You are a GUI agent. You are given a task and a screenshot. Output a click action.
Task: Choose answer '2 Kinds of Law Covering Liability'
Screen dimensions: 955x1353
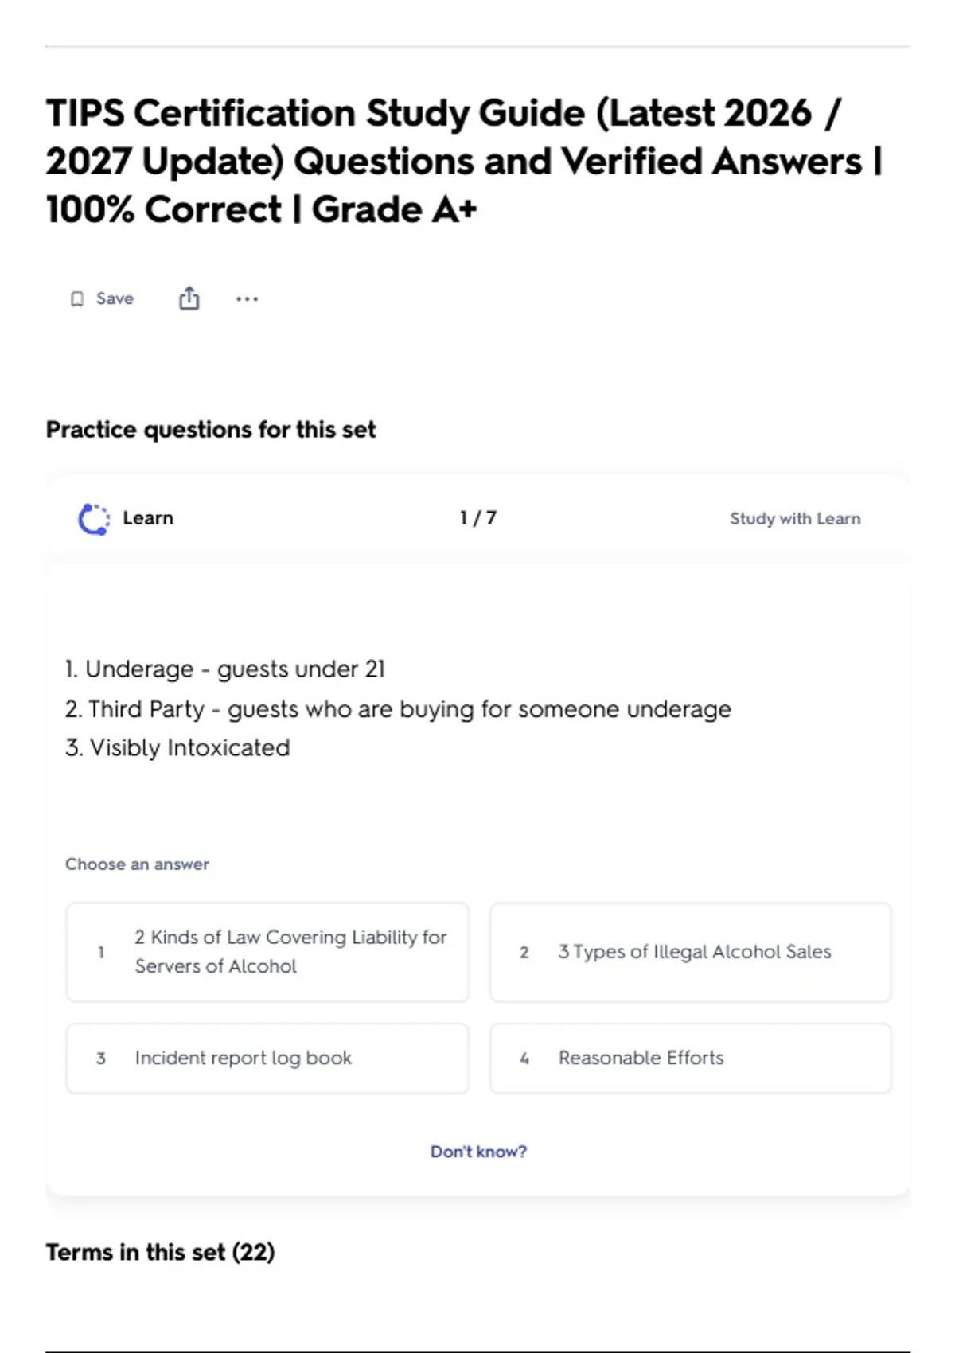pyautogui.click(x=267, y=952)
